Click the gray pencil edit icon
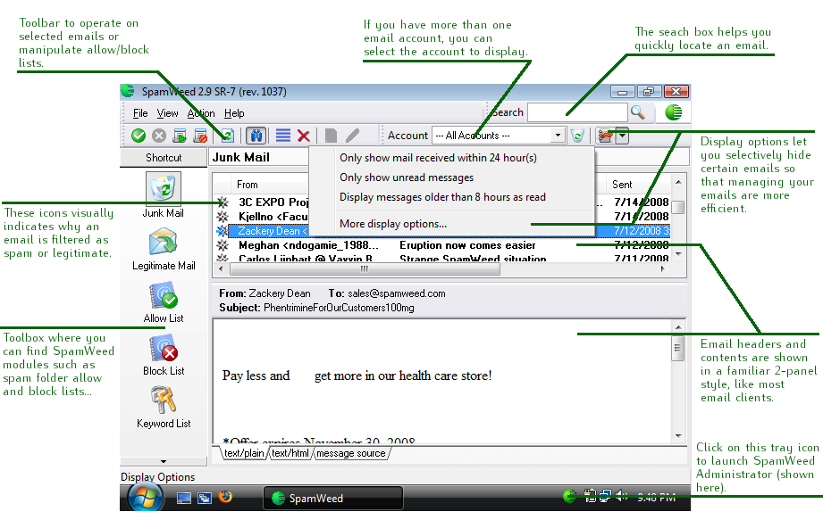Screen dimensions: 823x520 (x=352, y=136)
